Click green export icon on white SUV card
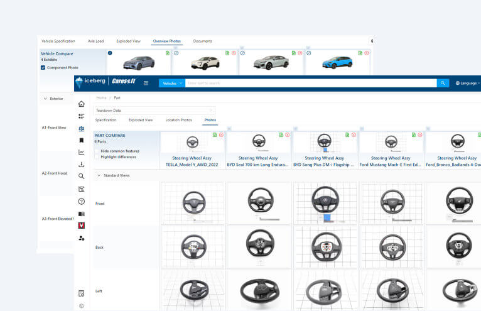Image resolution: width=481 pixels, height=311 pixels. point(227,53)
